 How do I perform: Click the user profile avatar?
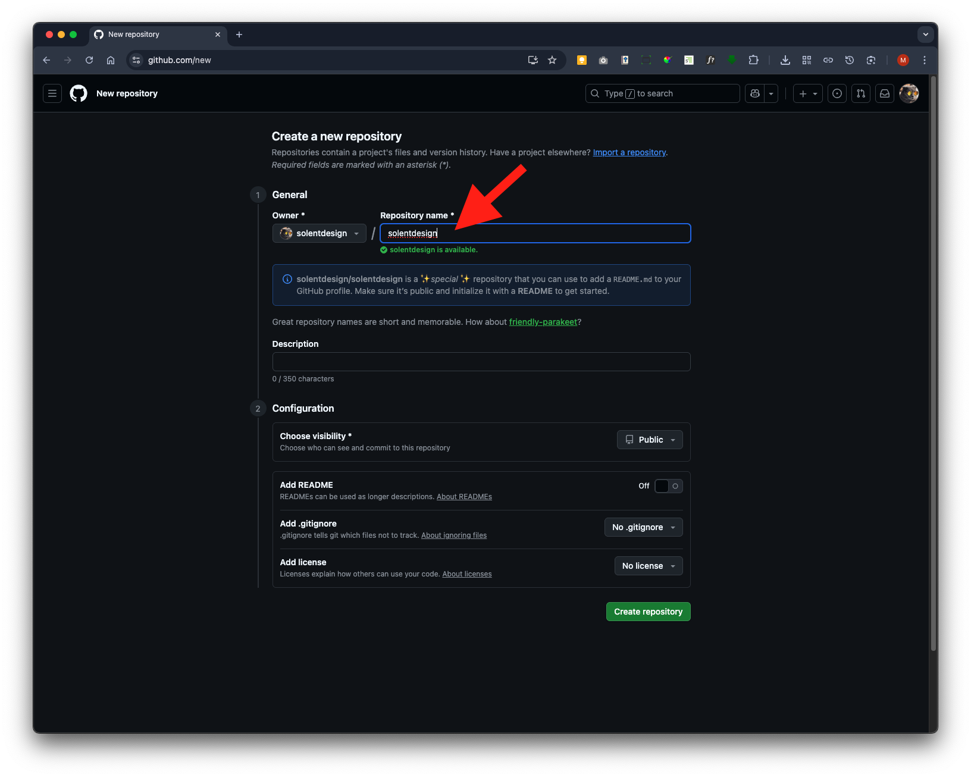(x=909, y=93)
